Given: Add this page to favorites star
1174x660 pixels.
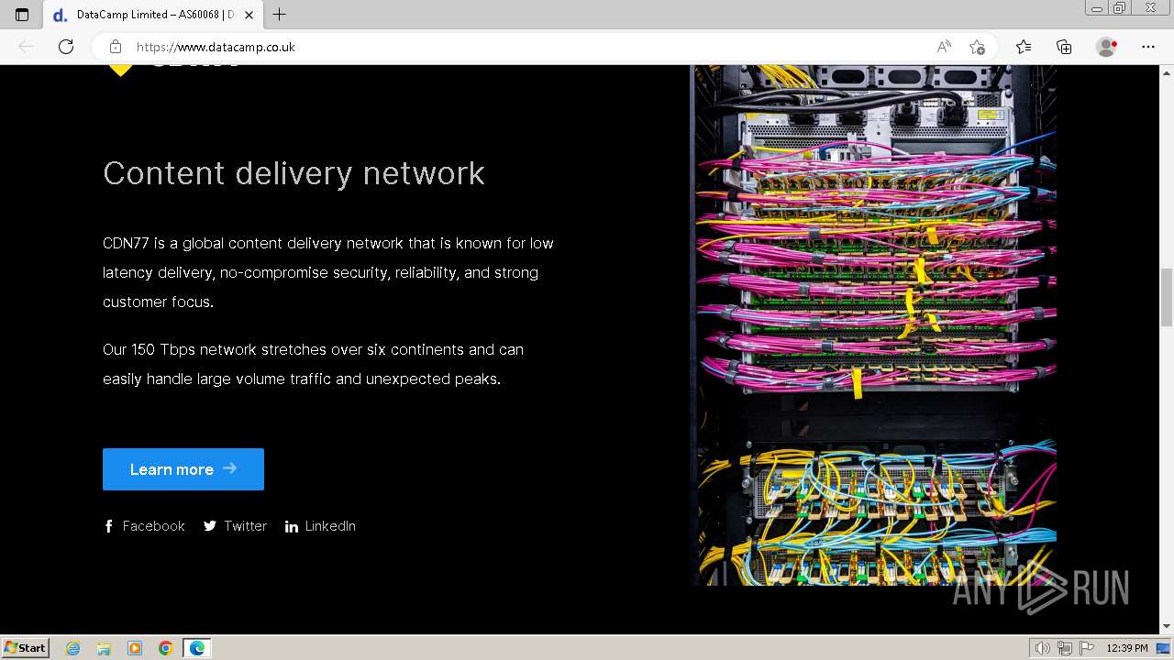Looking at the screenshot, I should tap(977, 47).
